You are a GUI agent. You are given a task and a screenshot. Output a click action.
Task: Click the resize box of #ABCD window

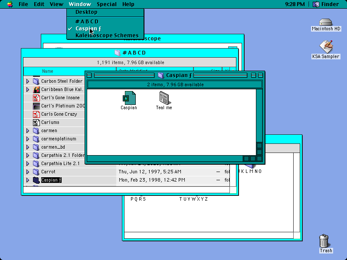coord(233,190)
